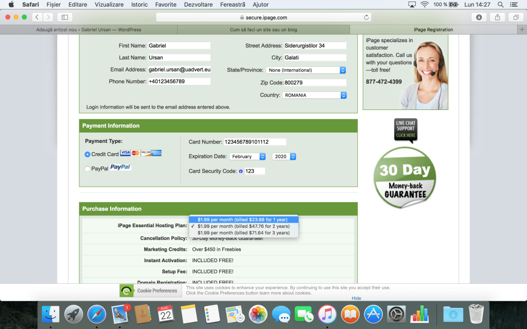
Task: Open Finder from the Dock
Action: [50, 315]
